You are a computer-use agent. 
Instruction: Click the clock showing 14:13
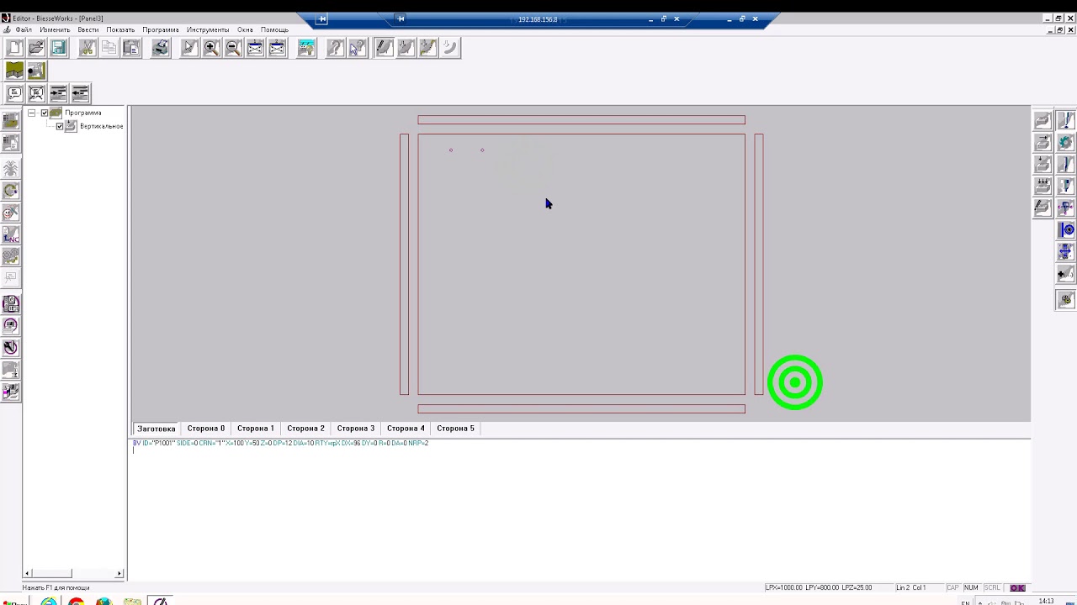tap(1046, 601)
